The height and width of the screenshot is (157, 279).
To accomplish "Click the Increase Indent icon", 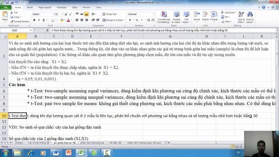I will point(98,20).
